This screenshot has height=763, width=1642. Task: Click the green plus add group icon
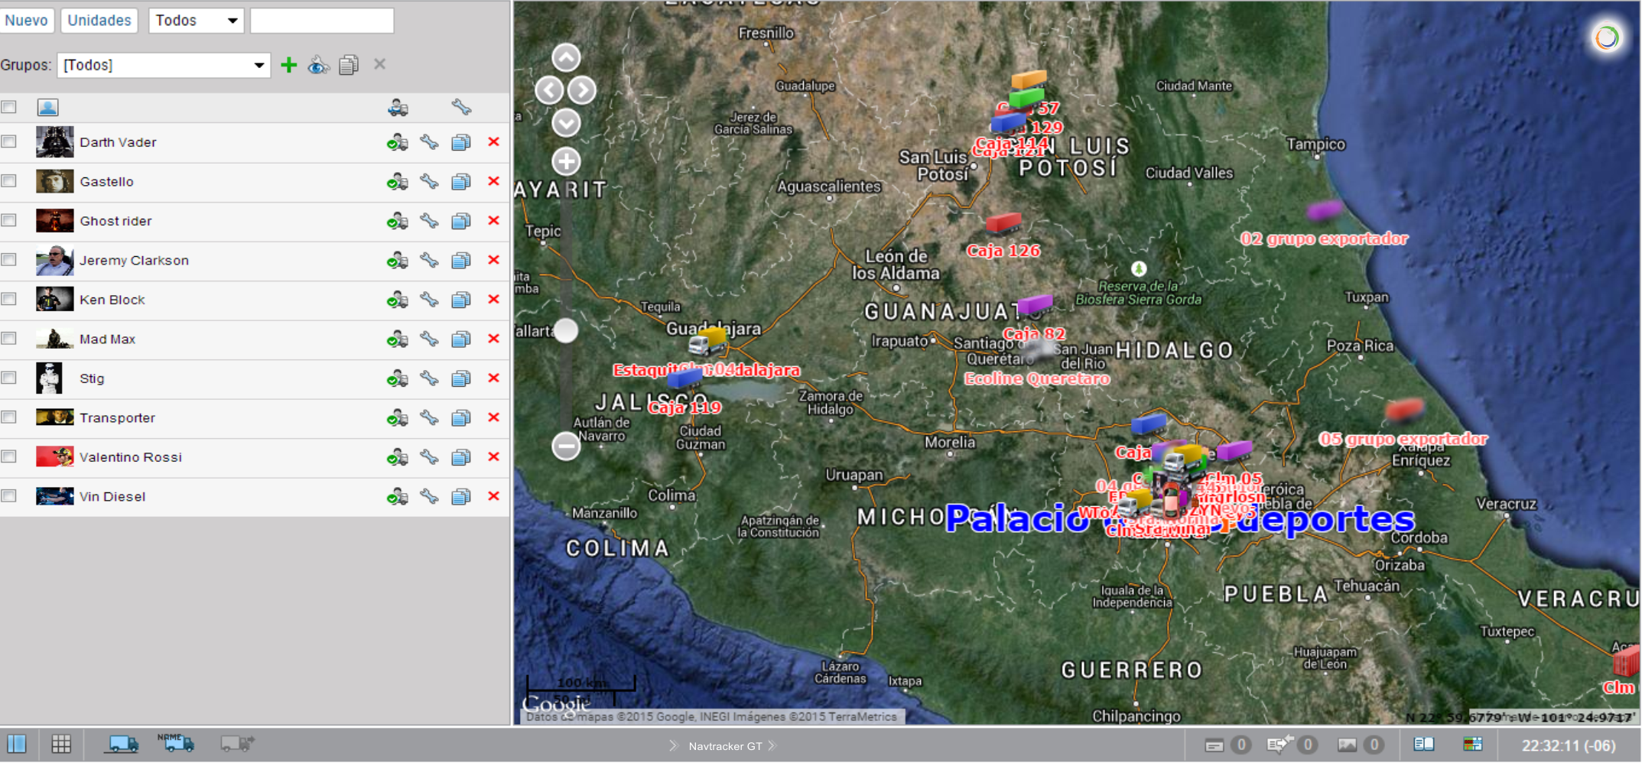(x=288, y=65)
